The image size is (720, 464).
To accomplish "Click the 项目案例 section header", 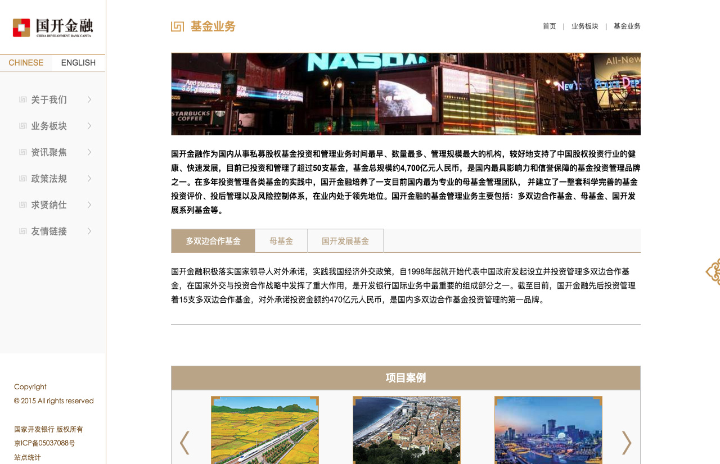I will [x=406, y=378].
